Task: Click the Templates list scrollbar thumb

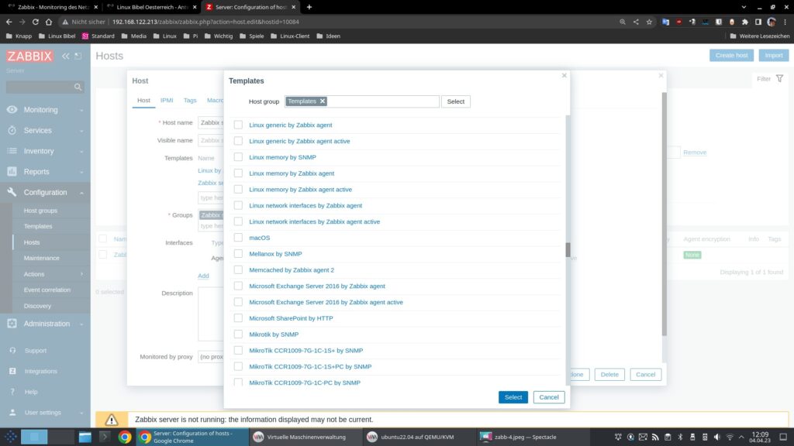Action: [x=568, y=250]
